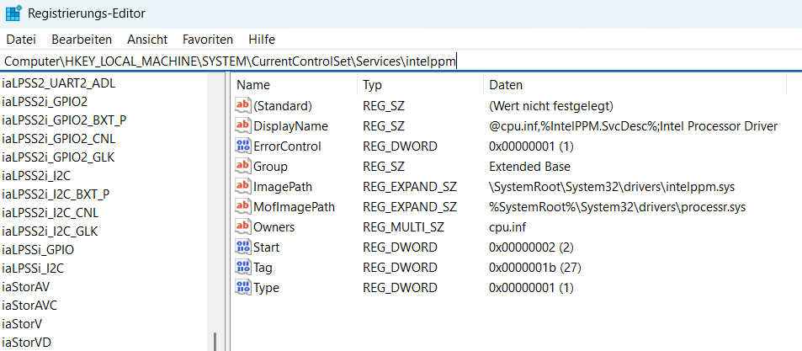Click the Start DWORD value icon

pyautogui.click(x=243, y=247)
